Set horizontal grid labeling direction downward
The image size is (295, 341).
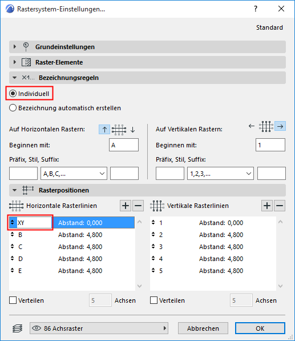[133, 130]
